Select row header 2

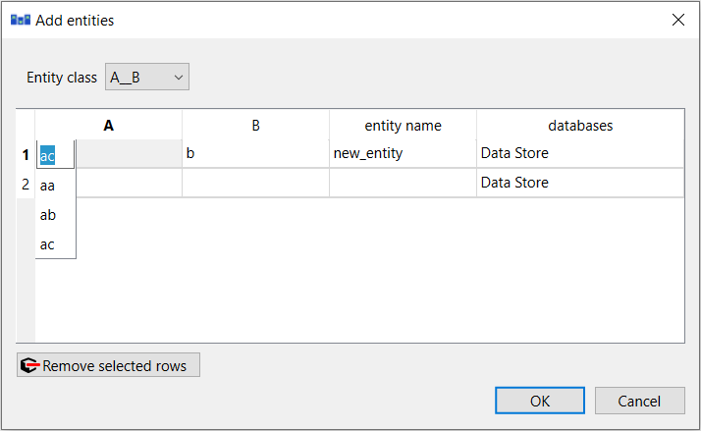[26, 184]
